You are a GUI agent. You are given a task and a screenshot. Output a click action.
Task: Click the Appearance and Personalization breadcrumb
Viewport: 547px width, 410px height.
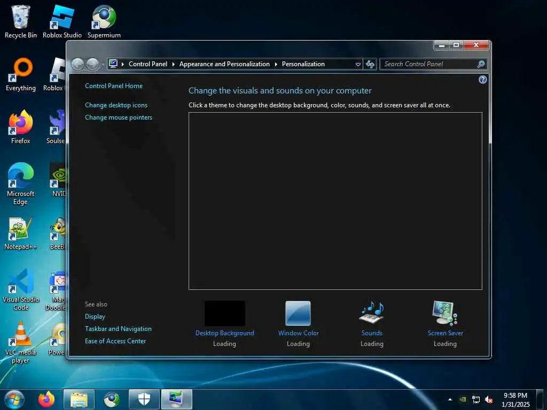point(224,64)
